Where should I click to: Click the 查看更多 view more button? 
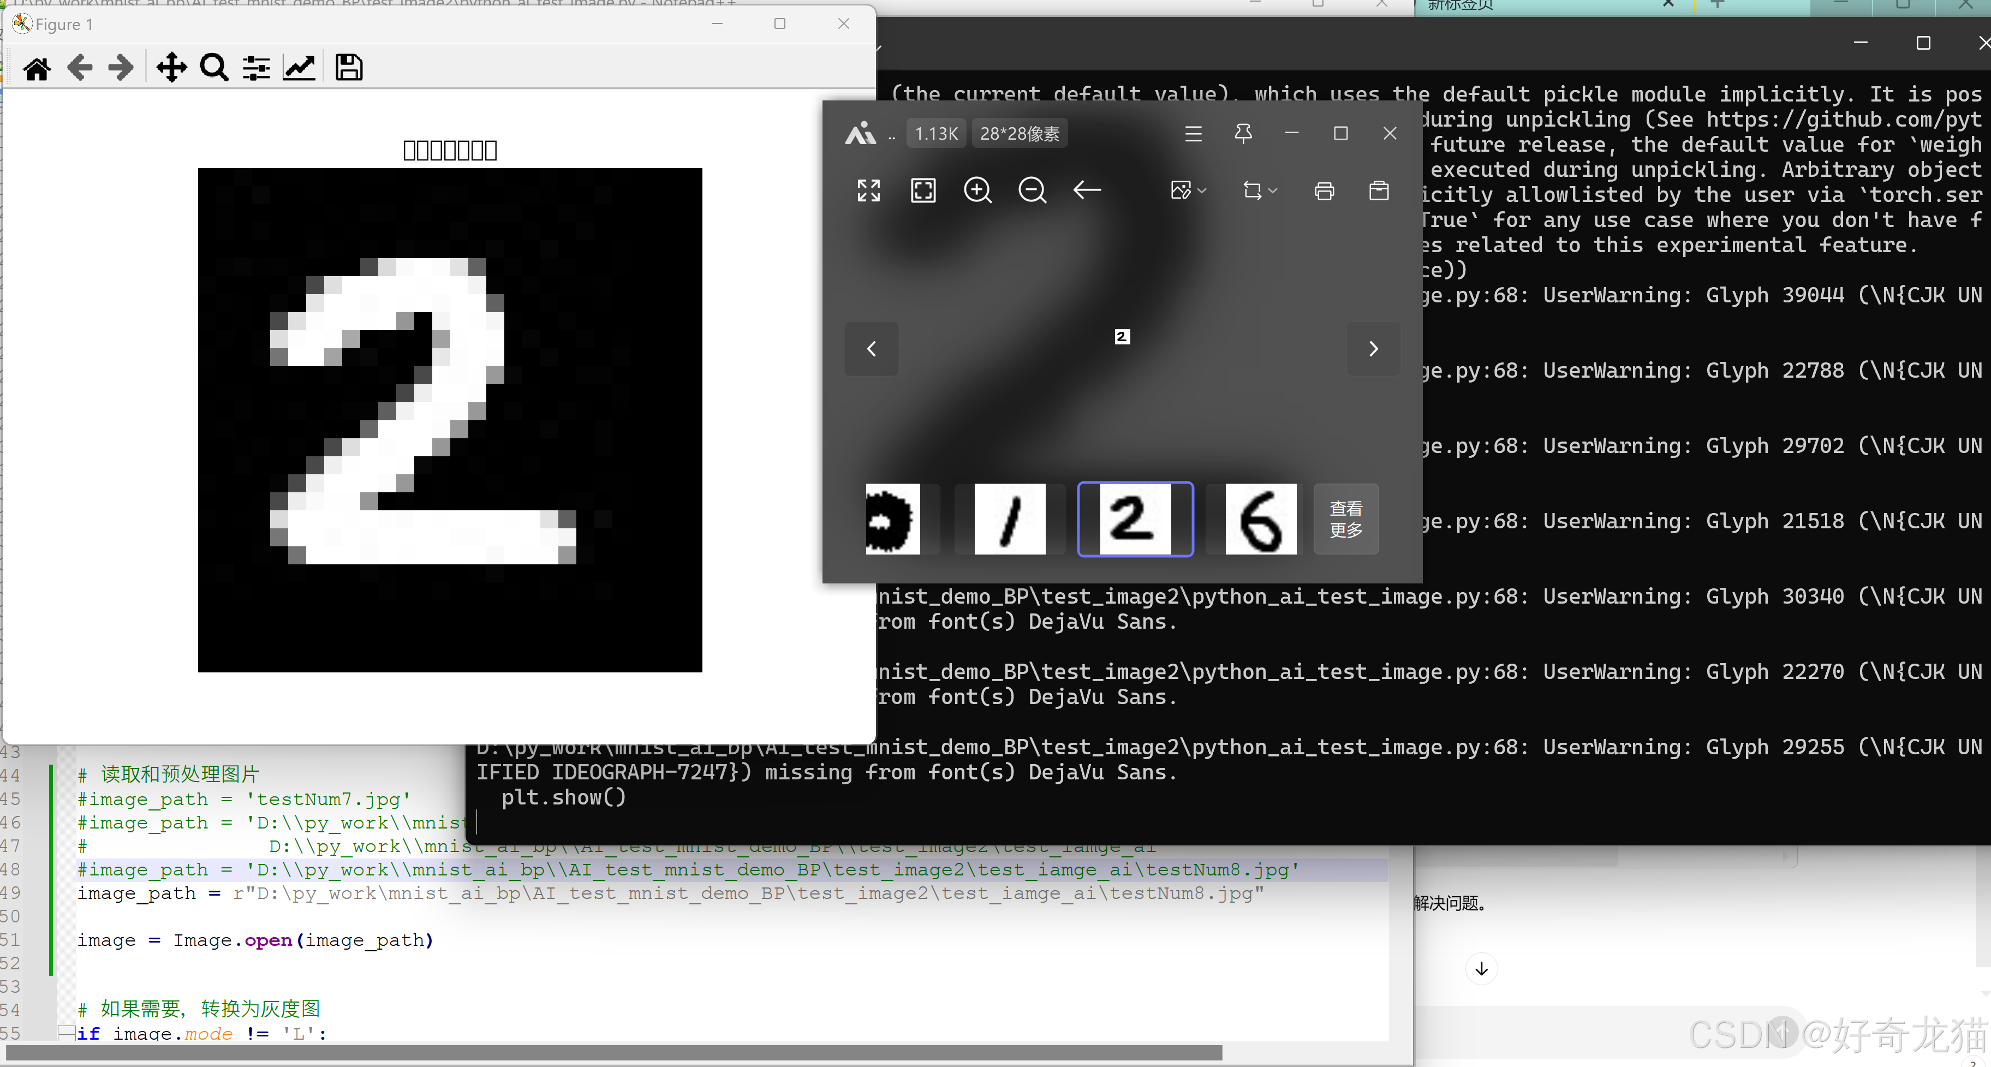coord(1346,519)
